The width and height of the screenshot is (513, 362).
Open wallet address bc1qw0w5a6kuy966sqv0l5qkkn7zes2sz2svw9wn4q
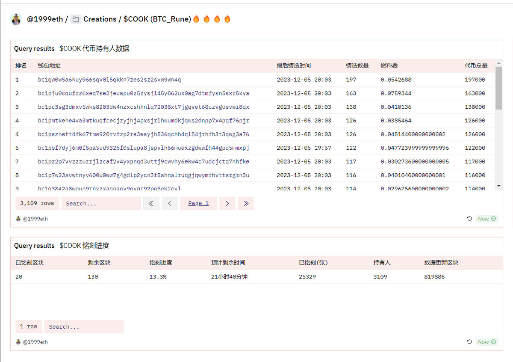[x=109, y=80]
